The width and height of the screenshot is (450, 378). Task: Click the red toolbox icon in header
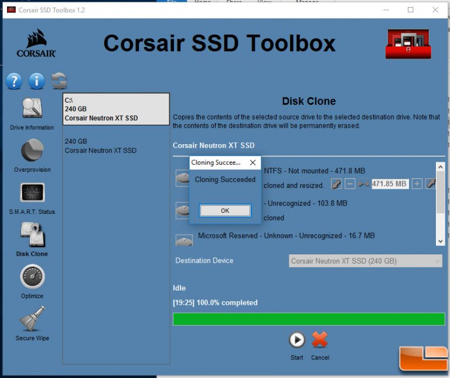coord(408,43)
